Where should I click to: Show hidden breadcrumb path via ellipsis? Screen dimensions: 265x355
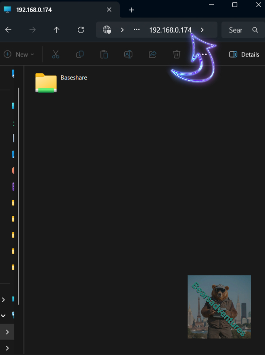137,30
